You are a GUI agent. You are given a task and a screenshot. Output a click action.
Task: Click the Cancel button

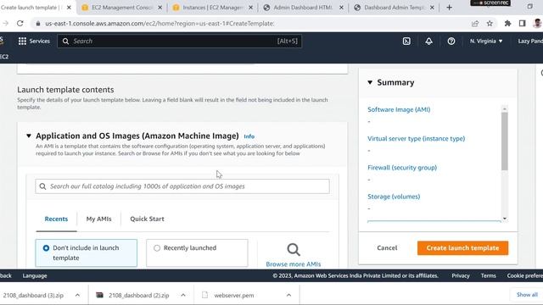click(387, 248)
